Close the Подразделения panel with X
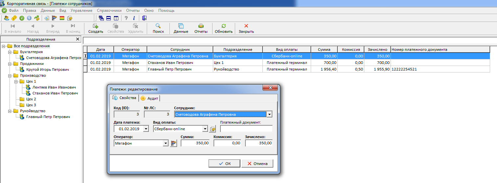 click(78, 39)
